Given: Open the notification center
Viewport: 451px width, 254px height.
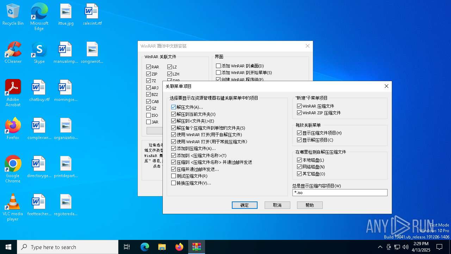Looking at the screenshot, I should coord(439,247).
